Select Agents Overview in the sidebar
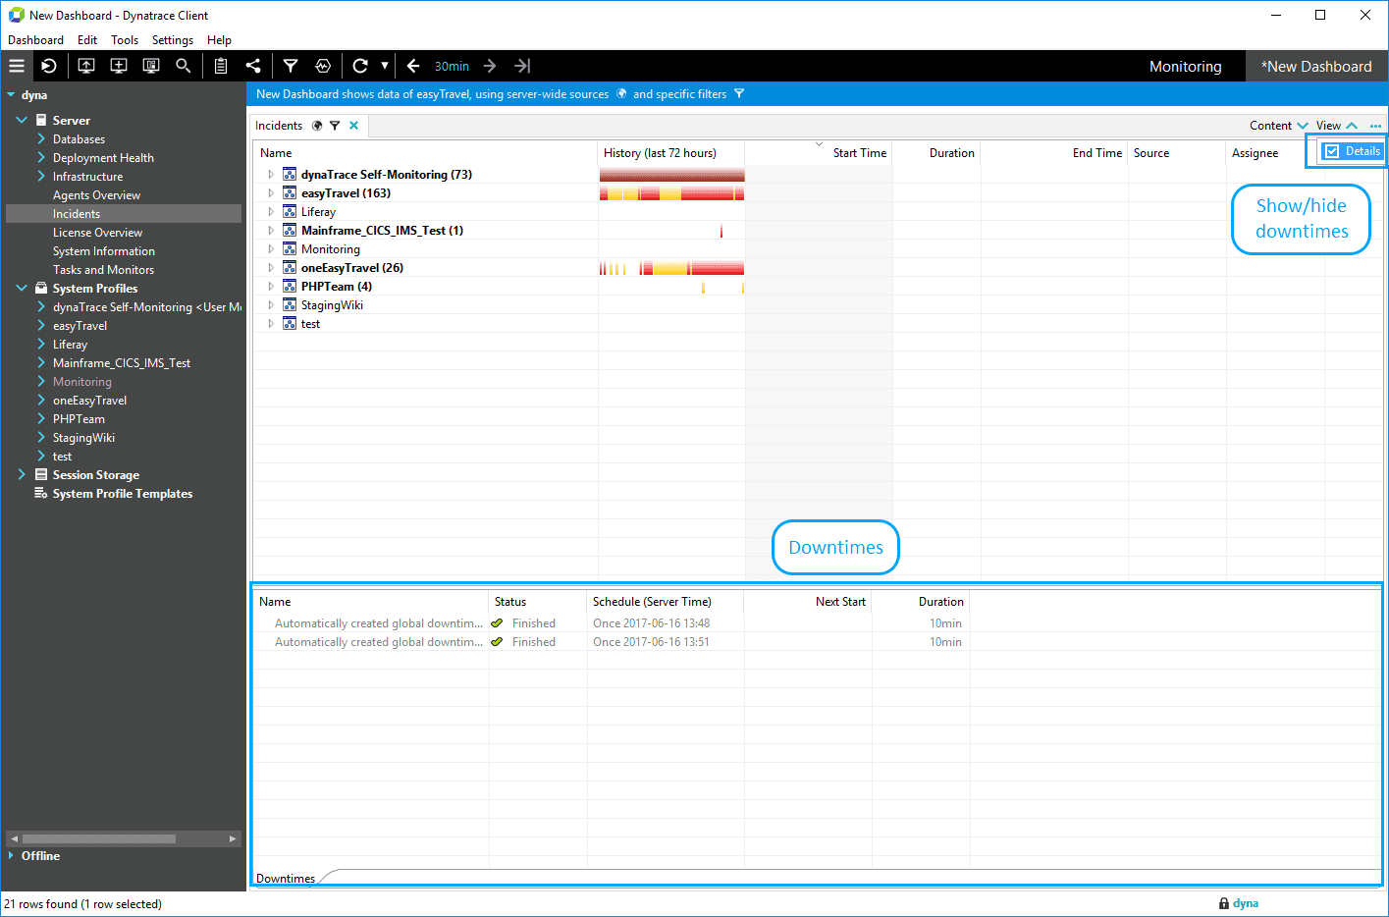This screenshot has height=917, width=1389. point(96,195)
